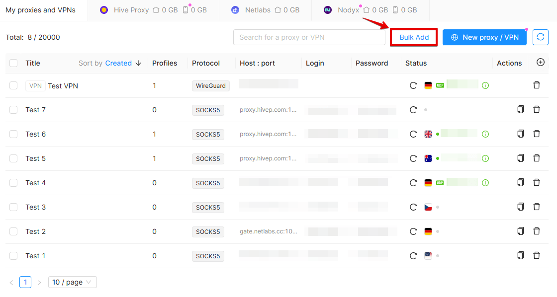Tick the Test 7 checkbox
This screenshot has height=297, width=557.
[x=13, y=110]
